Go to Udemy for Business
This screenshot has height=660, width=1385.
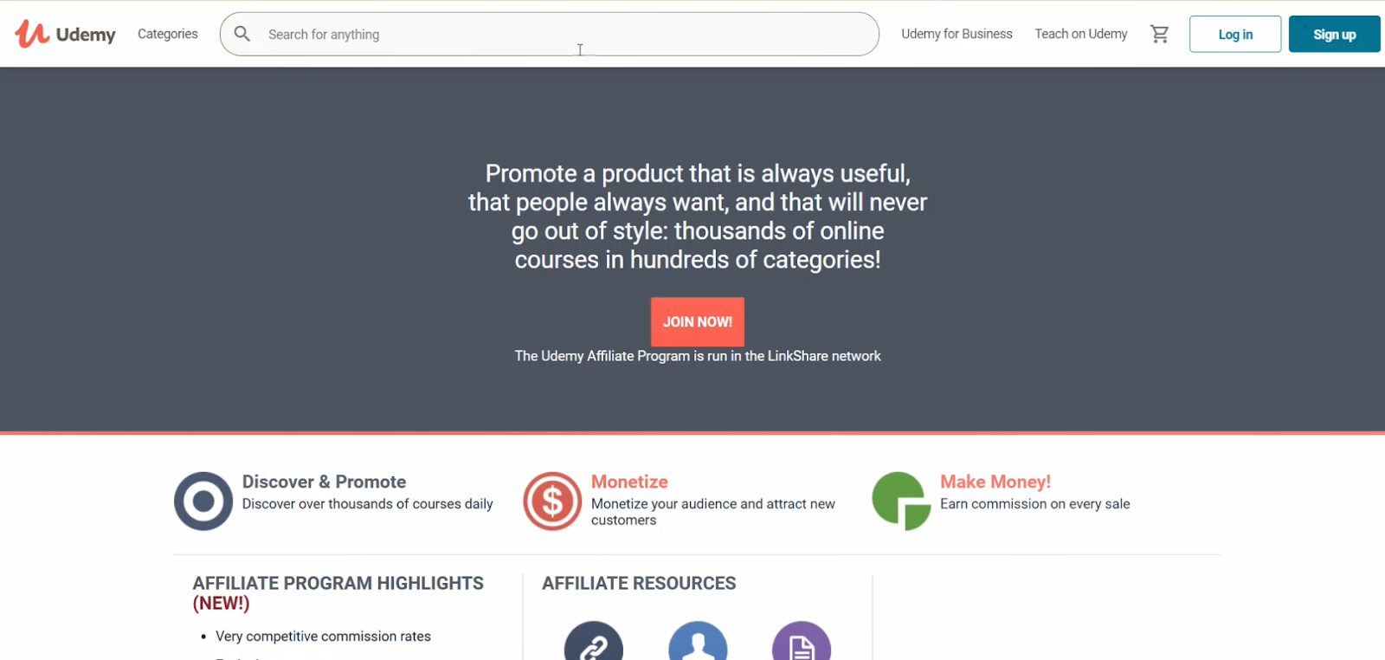(x=957, y=34)
